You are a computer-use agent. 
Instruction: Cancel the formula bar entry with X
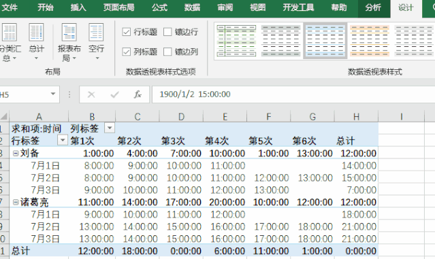[91, 94]
